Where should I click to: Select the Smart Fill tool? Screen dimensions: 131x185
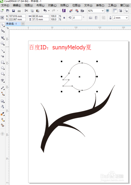(2, 125)
